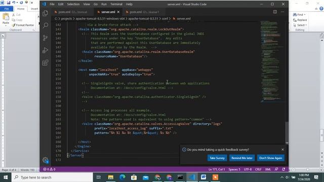This screenshot has width=324, height=182.
Task: Click the server.xml breadcrumb segment
Action: (x=182, y=19)
